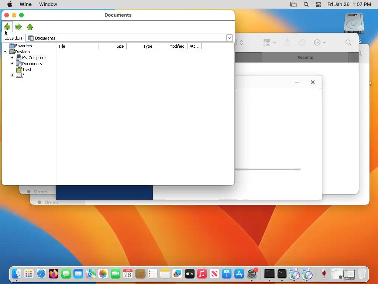The height and width of the screenshot is (284, 378).
Task: Sort by the Size column header
Action: pos(113,46)
